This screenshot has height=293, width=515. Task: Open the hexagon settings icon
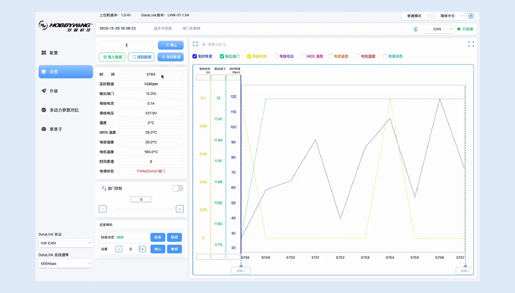pyautogui.click(x=471, y=16)
